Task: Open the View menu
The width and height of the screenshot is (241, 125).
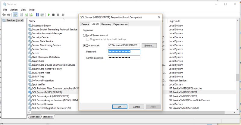Action: pyautogui.click(x=23, y=10)
